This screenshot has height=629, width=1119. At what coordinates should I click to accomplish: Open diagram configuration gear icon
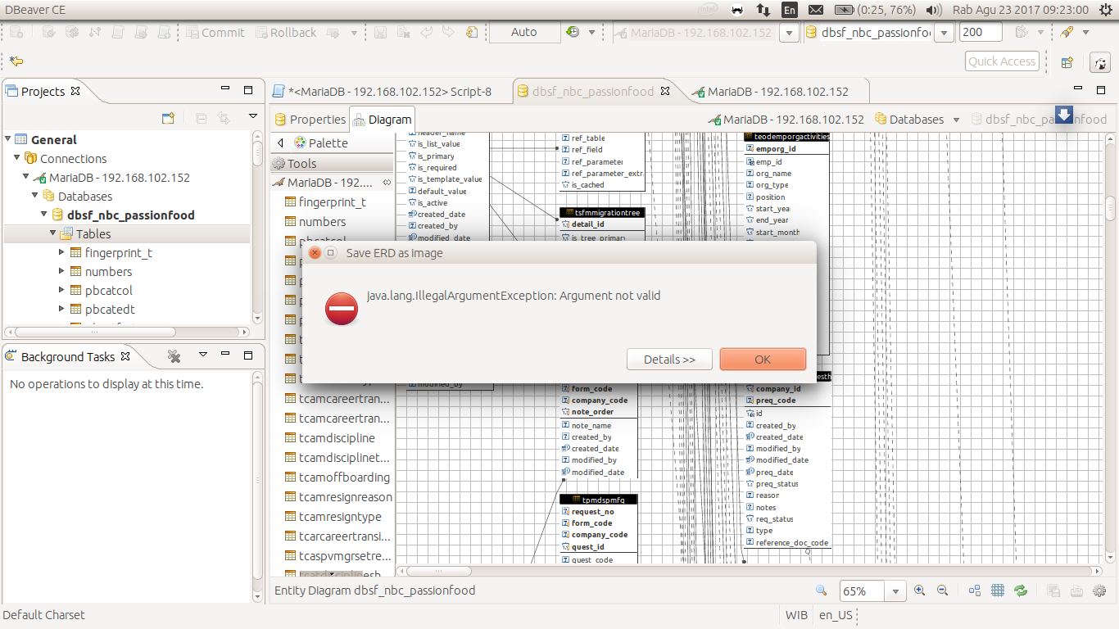(1100, 591)
